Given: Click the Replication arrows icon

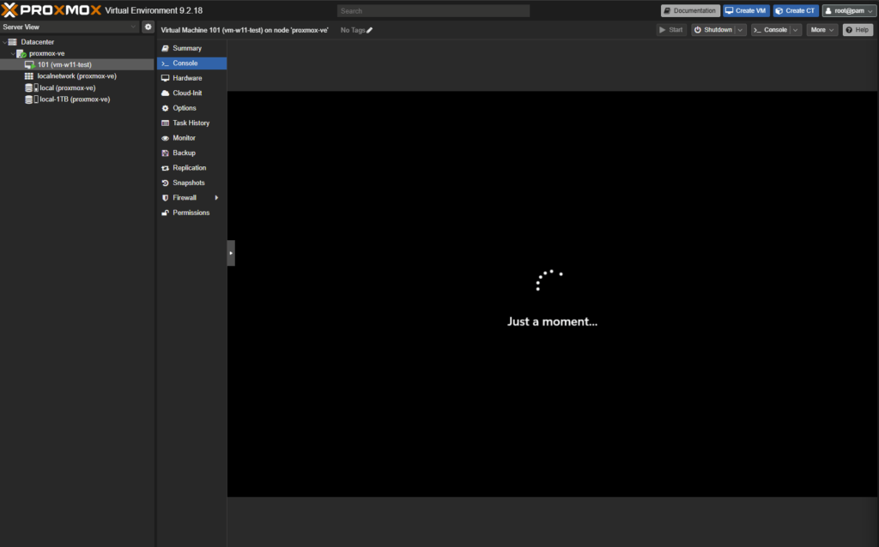Looking at the screenshot, I should click(x=166, y=168).
